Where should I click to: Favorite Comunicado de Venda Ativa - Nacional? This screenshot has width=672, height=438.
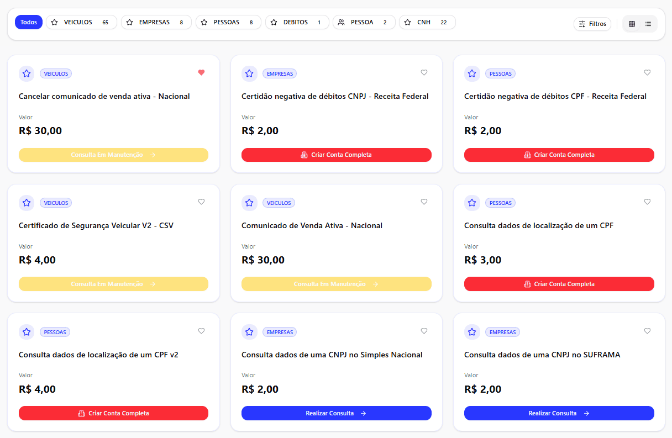424,202
